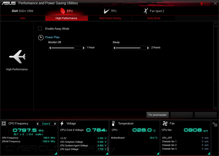
Task: Increase Monitor Off time with right arrow
Action: click(x=83, y=48)
